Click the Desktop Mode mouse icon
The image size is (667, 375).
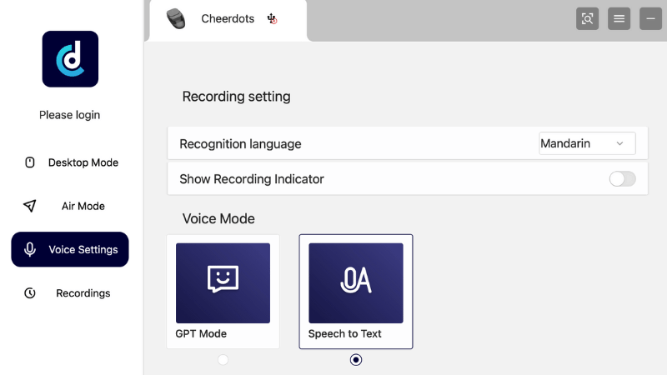click(30, 162)
